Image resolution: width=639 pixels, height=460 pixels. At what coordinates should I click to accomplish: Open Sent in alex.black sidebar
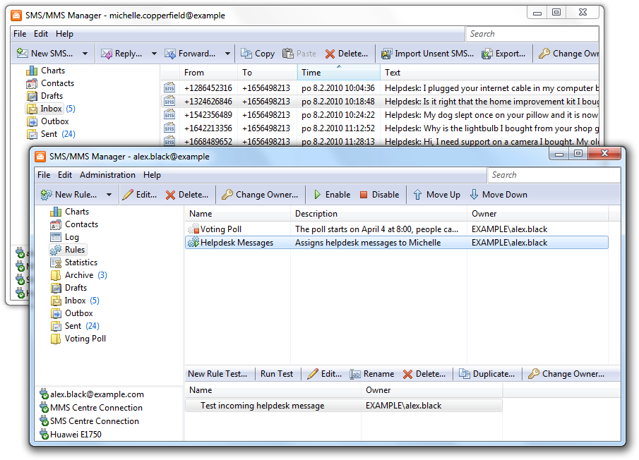(75, 326)
